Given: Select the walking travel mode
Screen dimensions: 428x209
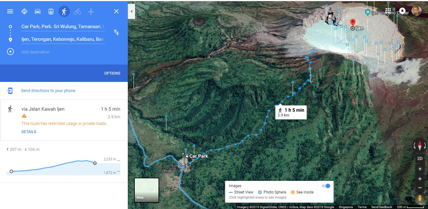Looking at the screenshot, I should point(64,11).
